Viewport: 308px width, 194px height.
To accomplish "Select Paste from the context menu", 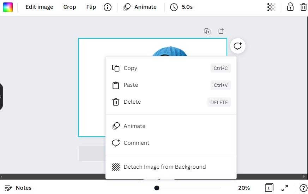I will [131, 85].
